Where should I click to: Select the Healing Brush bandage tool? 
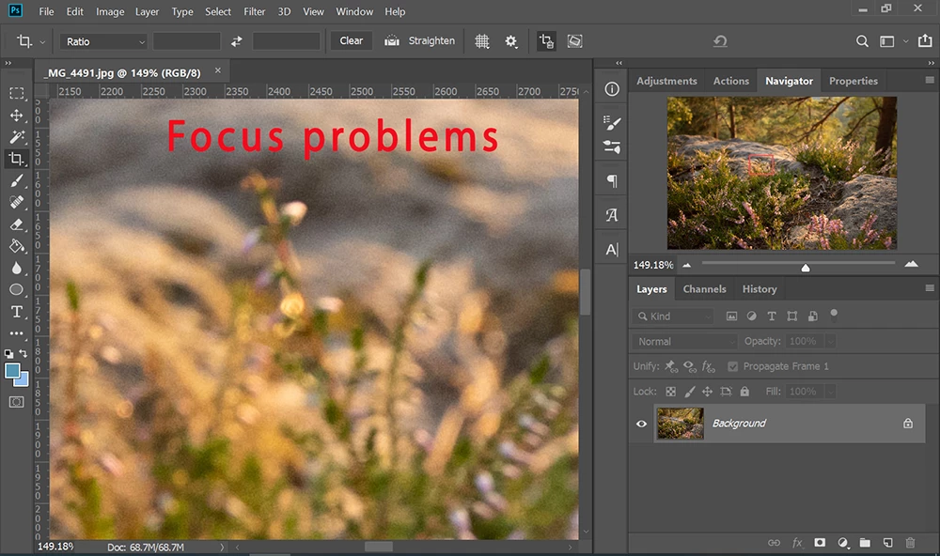(17, 202)
